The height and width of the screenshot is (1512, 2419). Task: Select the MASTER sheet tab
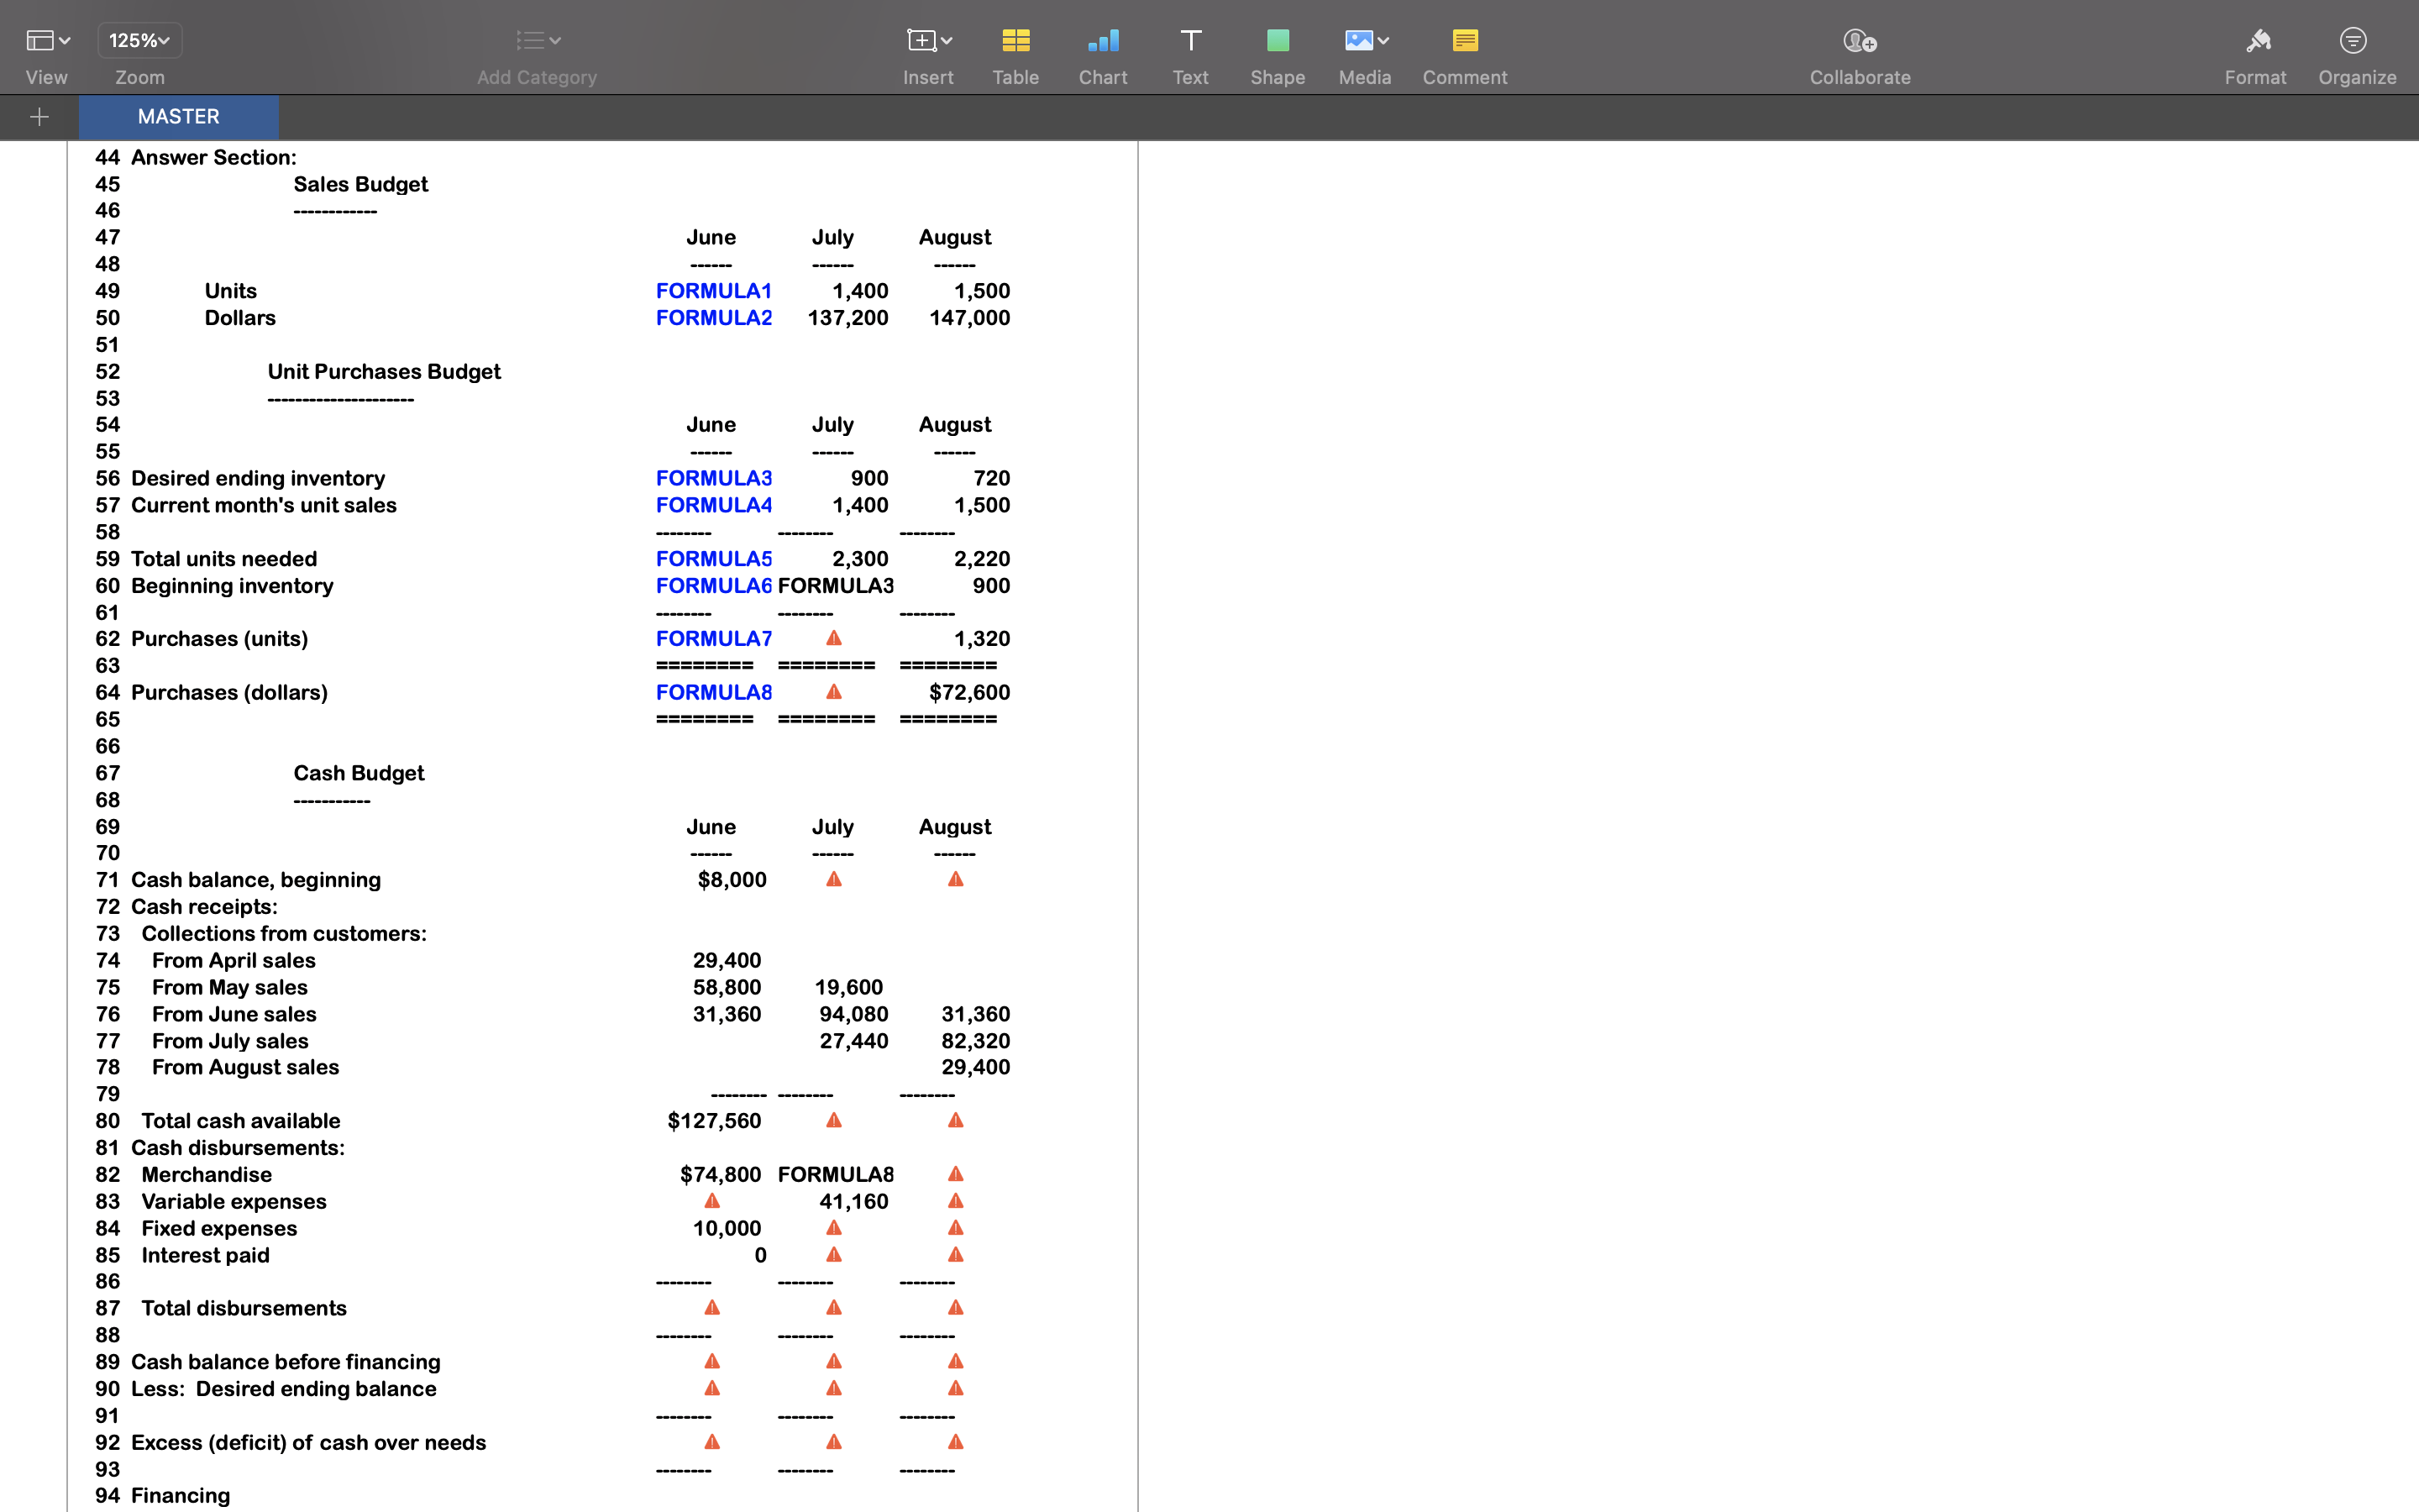click(178, 116)
